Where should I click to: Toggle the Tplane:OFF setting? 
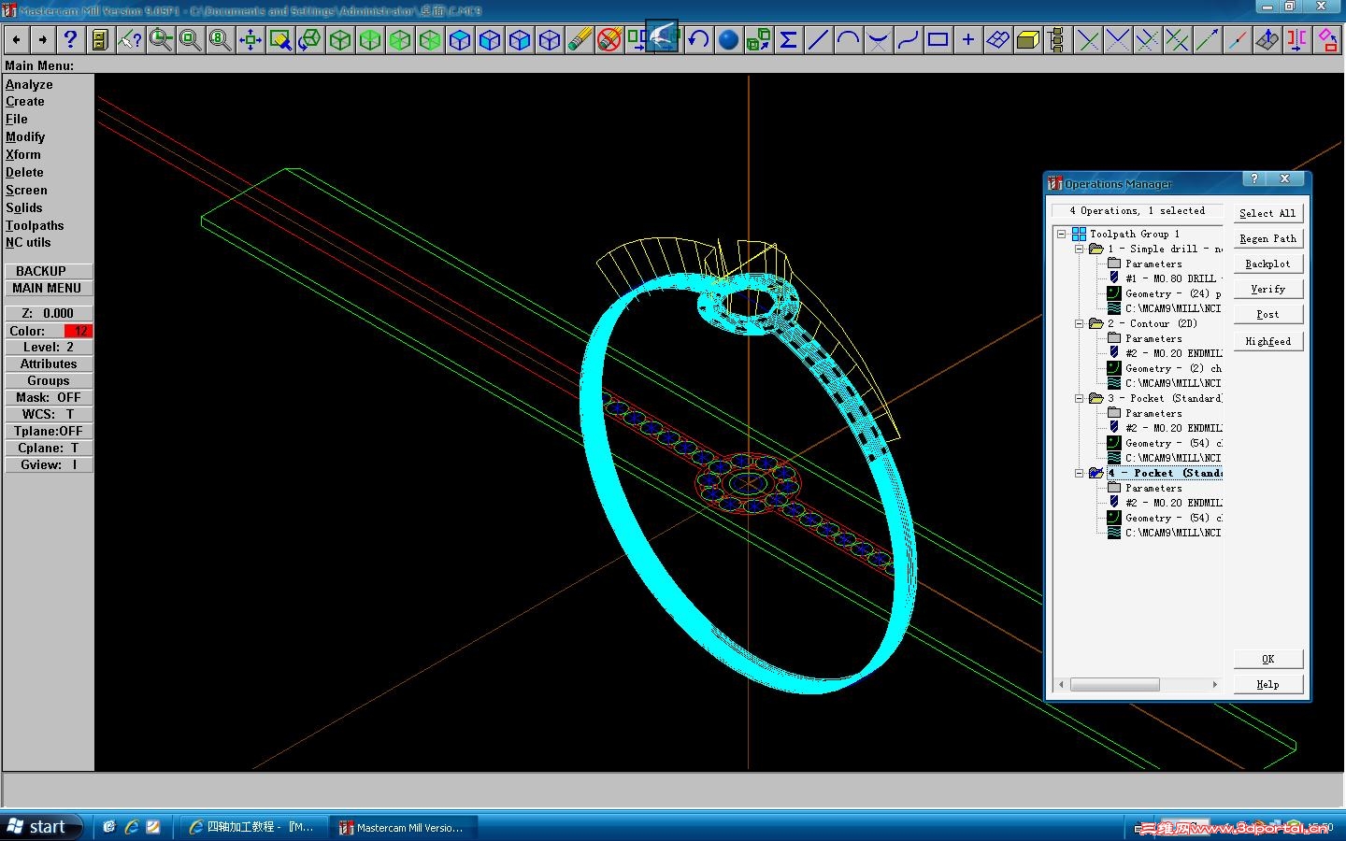[x=49, y=431]
